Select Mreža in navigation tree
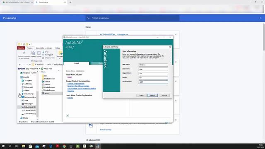The width and height of the screenshot is (265, 149). click(x=24, y=118)
